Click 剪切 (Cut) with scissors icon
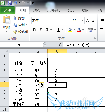Image resolution: width=105 pixels, height=112 pixels. (19, 18)
